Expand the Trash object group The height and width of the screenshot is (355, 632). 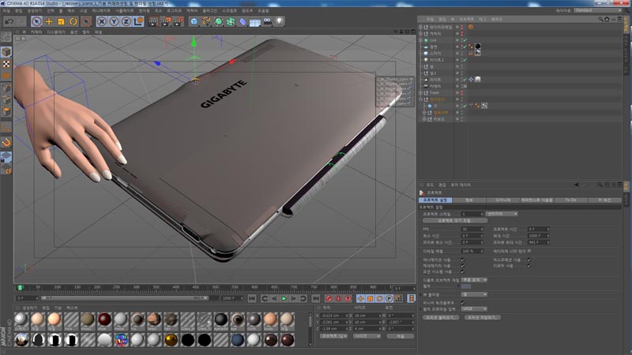point(420,92)
